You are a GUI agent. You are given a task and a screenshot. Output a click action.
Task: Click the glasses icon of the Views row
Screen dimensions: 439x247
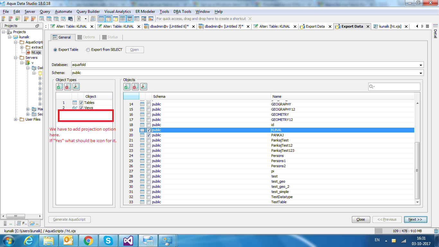(x=75, y=108)
